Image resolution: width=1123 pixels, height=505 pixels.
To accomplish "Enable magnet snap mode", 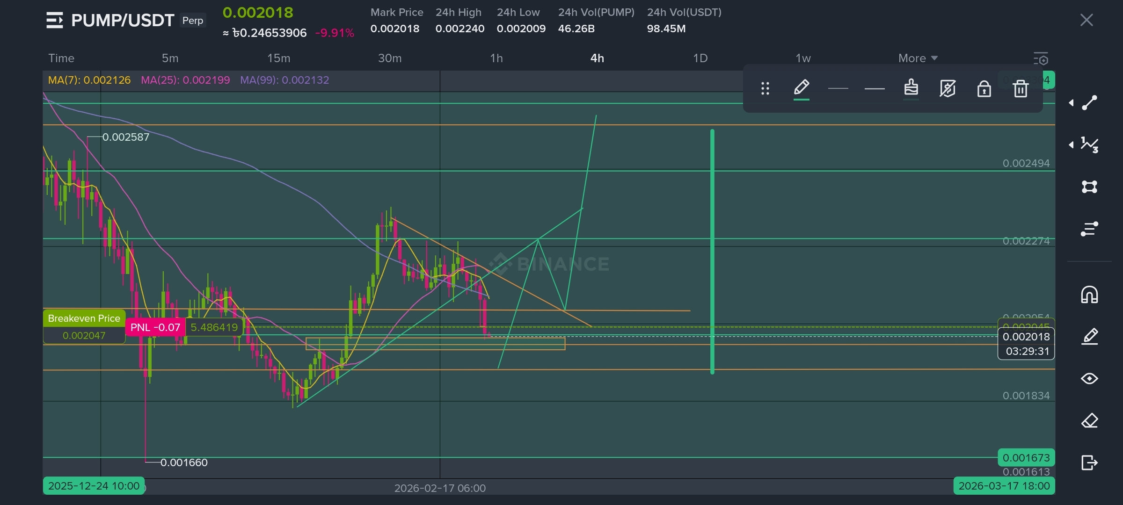I will [1089, 295].
